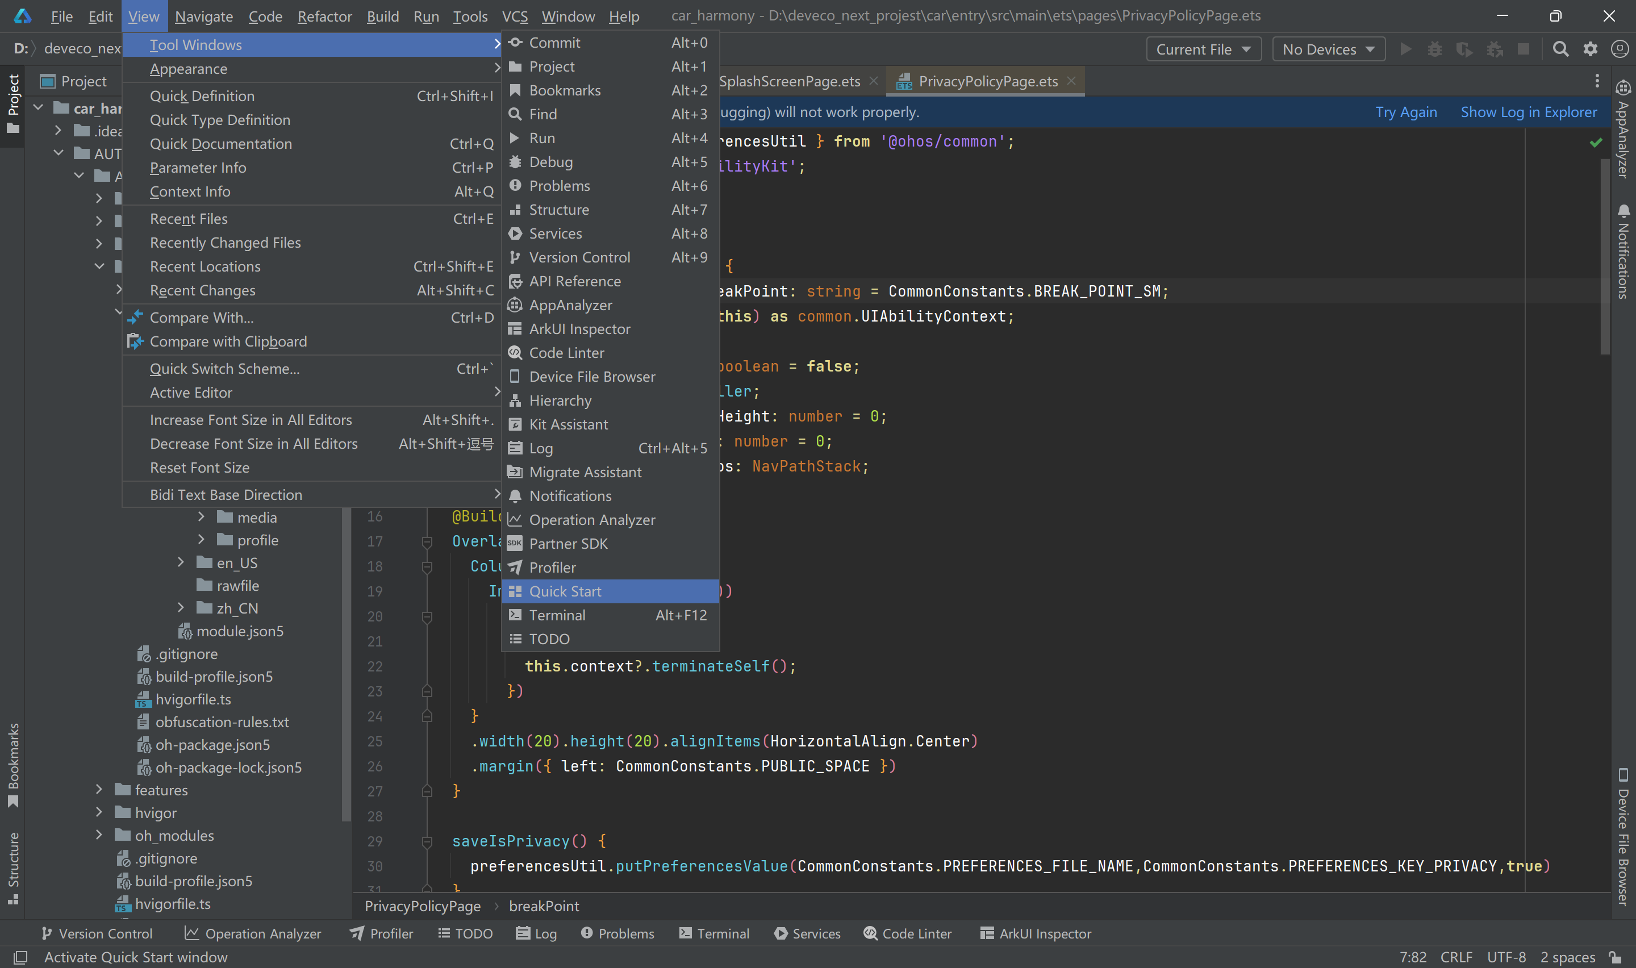
Task: Open ArkUI Inspector in bottom bar
Action: (1036, 933)
